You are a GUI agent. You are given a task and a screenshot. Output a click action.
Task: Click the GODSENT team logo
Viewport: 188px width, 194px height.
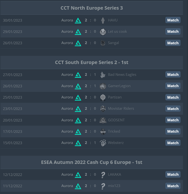pos(103,120)
